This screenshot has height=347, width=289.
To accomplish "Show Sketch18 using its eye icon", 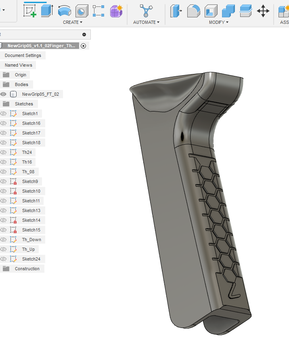I will point(3,143).
